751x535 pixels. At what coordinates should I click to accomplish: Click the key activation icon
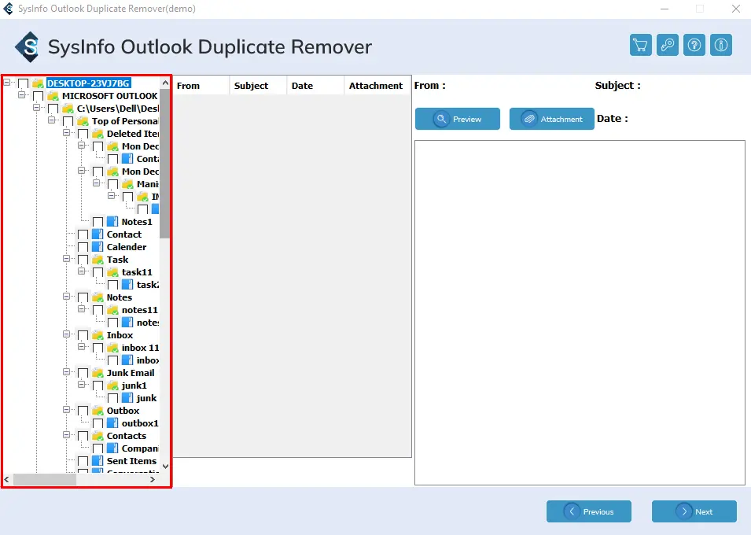pyautogui.click(x=667, y=46)
